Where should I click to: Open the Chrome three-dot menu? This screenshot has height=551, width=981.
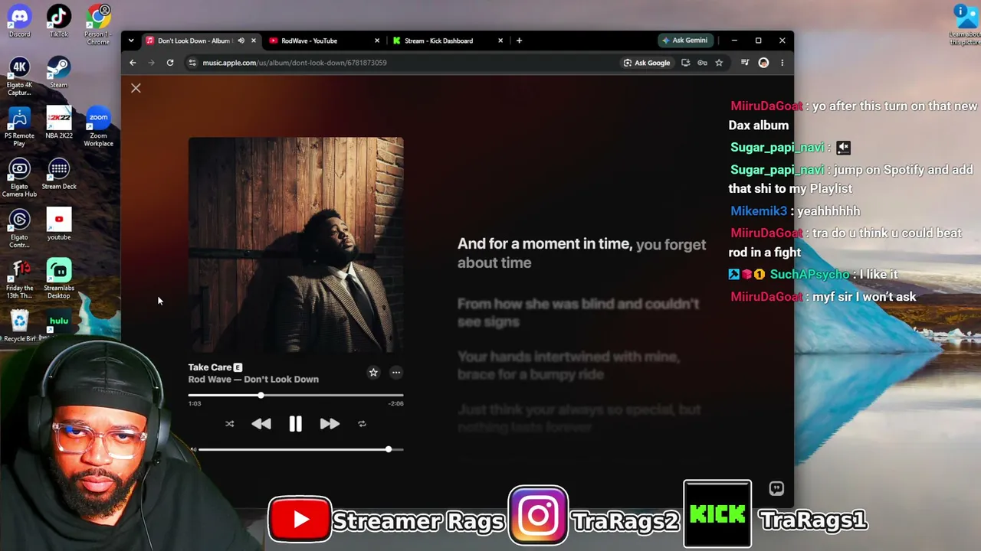782,63
